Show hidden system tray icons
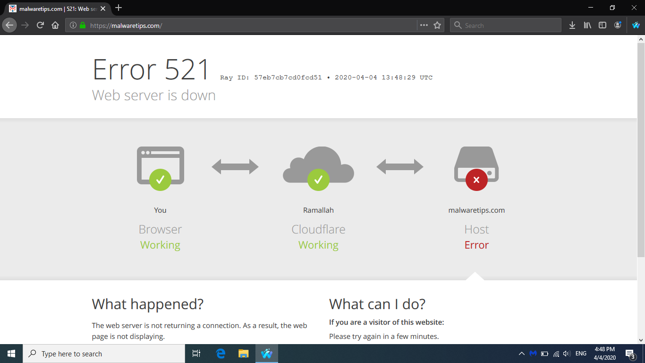 521,354
